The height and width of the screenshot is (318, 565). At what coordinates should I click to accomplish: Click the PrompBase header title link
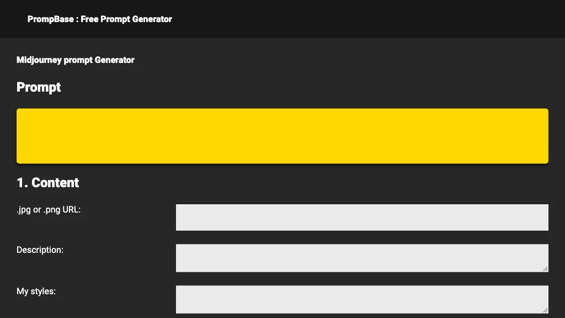click(x=100, y=19)
